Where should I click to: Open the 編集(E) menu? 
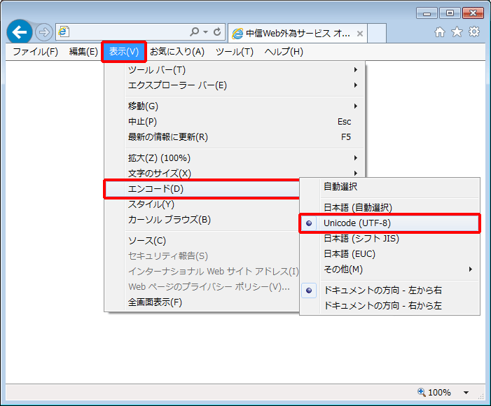pos(83,52)
